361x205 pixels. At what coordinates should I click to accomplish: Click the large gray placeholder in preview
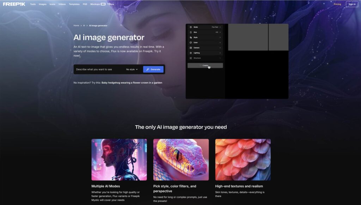point(248,37)
